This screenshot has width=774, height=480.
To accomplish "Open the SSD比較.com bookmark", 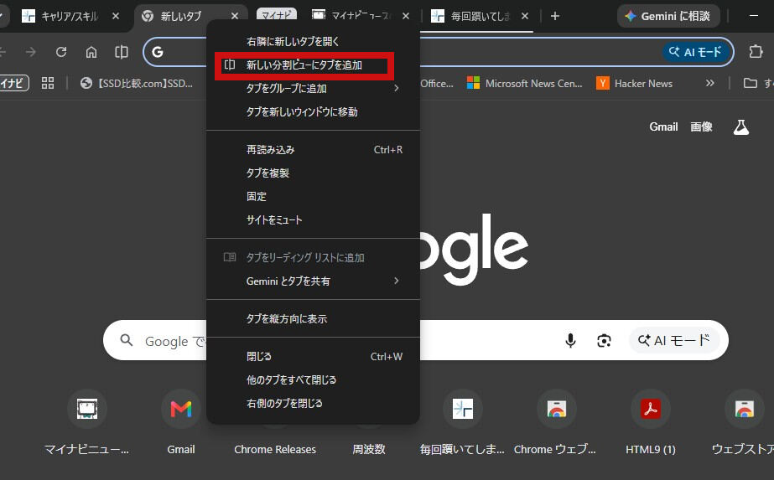I will 136,84.
